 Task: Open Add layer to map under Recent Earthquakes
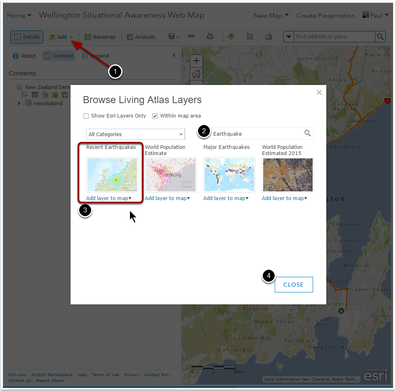pos(108,198)
